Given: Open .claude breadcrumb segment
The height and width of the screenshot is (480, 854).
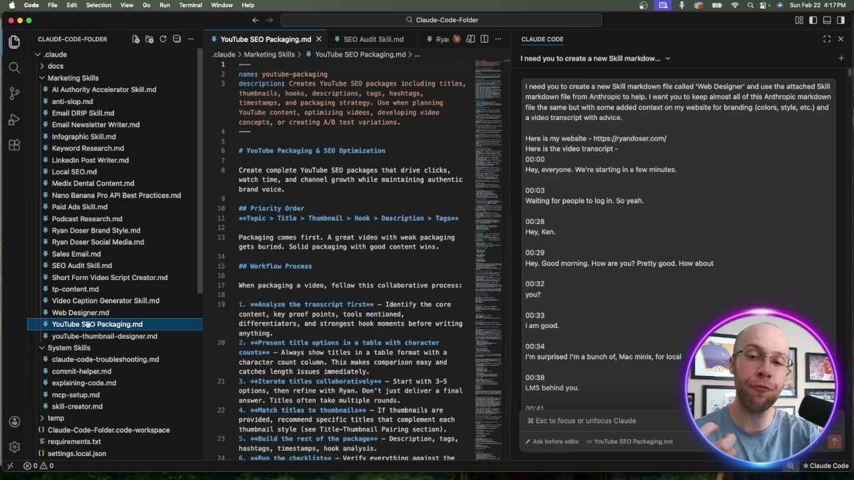Looking at the screenshot, I should click(x=224, y=55).
